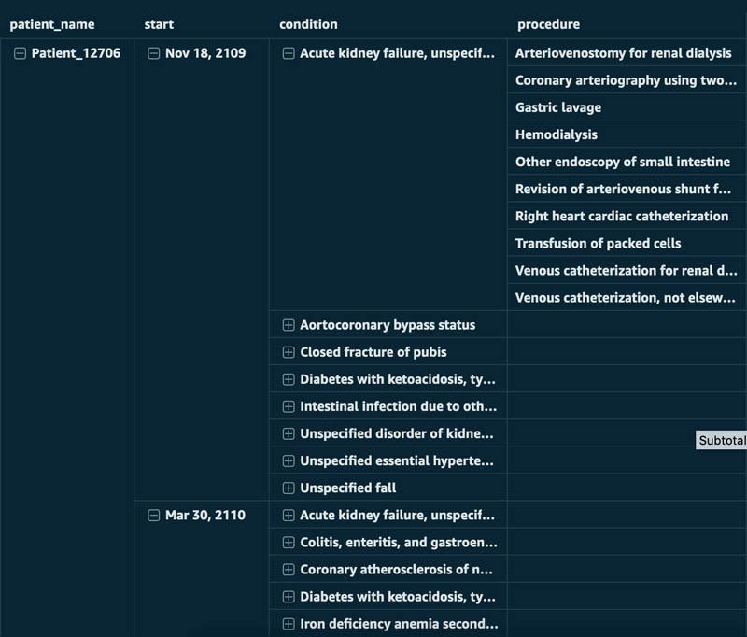Click Venous catheterization for renal dialysis cell
Screen dimensions: 747x637
click(x=627, y=270)
